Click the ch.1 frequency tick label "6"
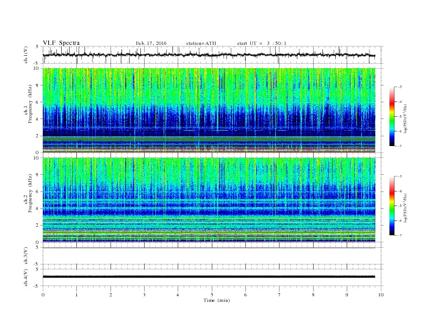429x331 pixels. tap(38, 102)
